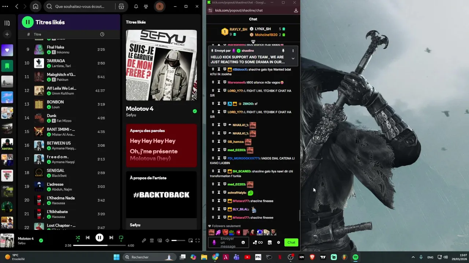Viewport: 469px width, 263px height.
Task: Open Kick chat settings gear
Action: [278, 242]
